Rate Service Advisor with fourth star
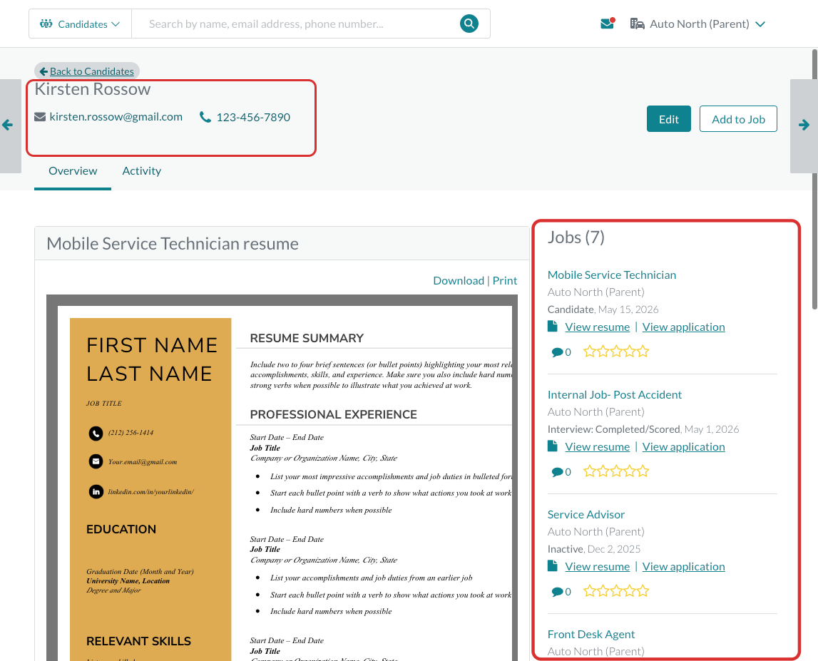Viewport: 818px width, 661px height. [629, 591]
